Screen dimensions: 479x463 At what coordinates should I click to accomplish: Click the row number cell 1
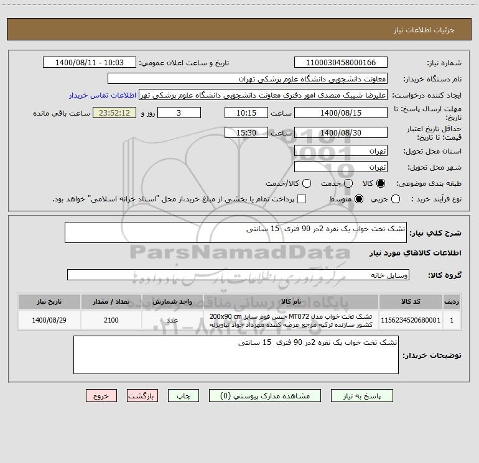(x=452, y=320)
